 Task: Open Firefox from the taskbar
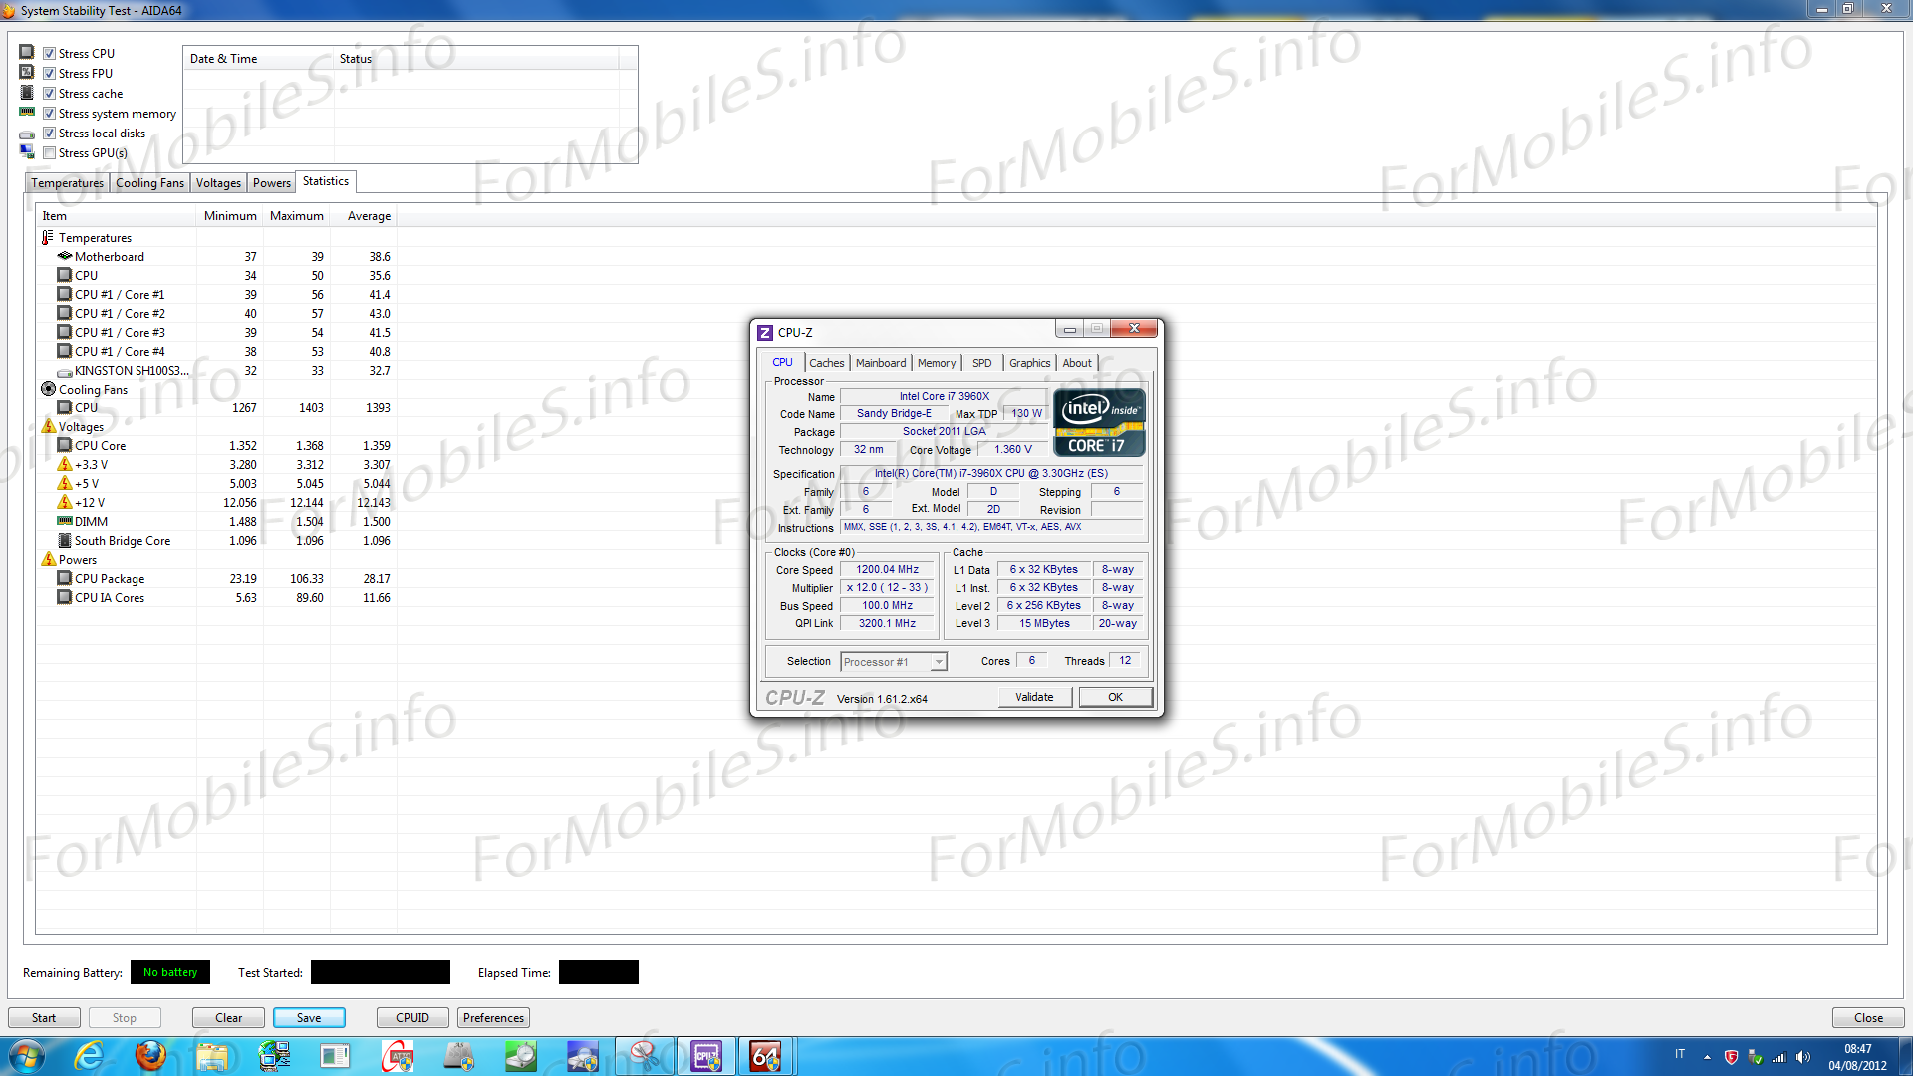point(150,1056)
